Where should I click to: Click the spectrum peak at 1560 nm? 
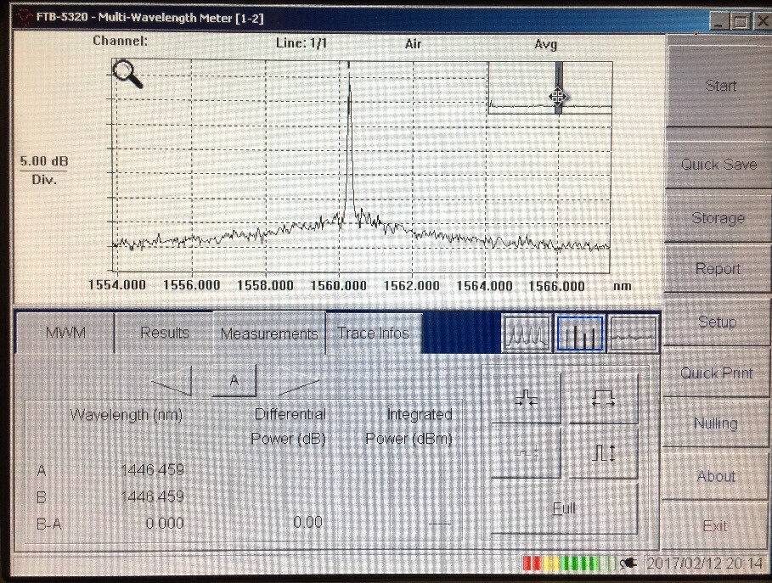(x=349, y=127)
